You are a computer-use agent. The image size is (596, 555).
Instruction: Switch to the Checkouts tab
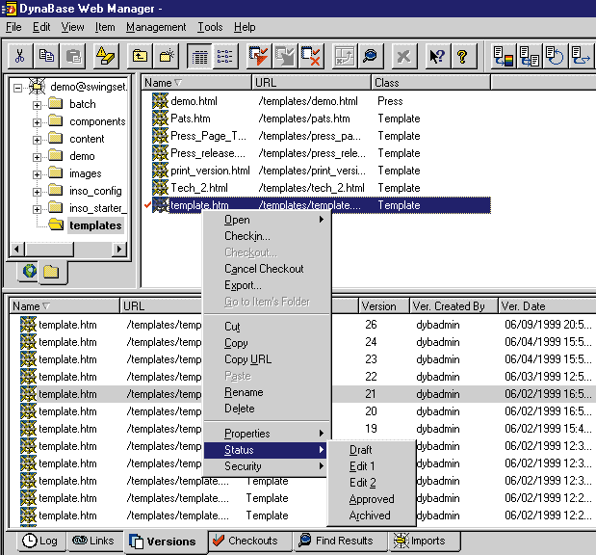point(244,541)
